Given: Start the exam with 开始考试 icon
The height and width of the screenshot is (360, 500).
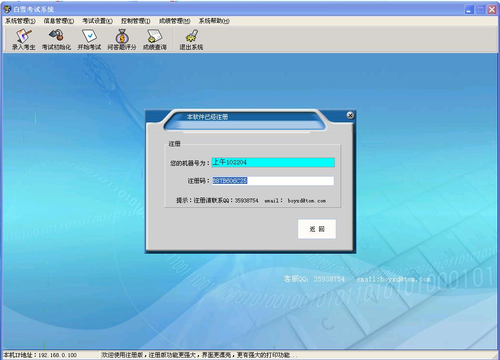Looking at the screenshot, I should click(89, 40).
